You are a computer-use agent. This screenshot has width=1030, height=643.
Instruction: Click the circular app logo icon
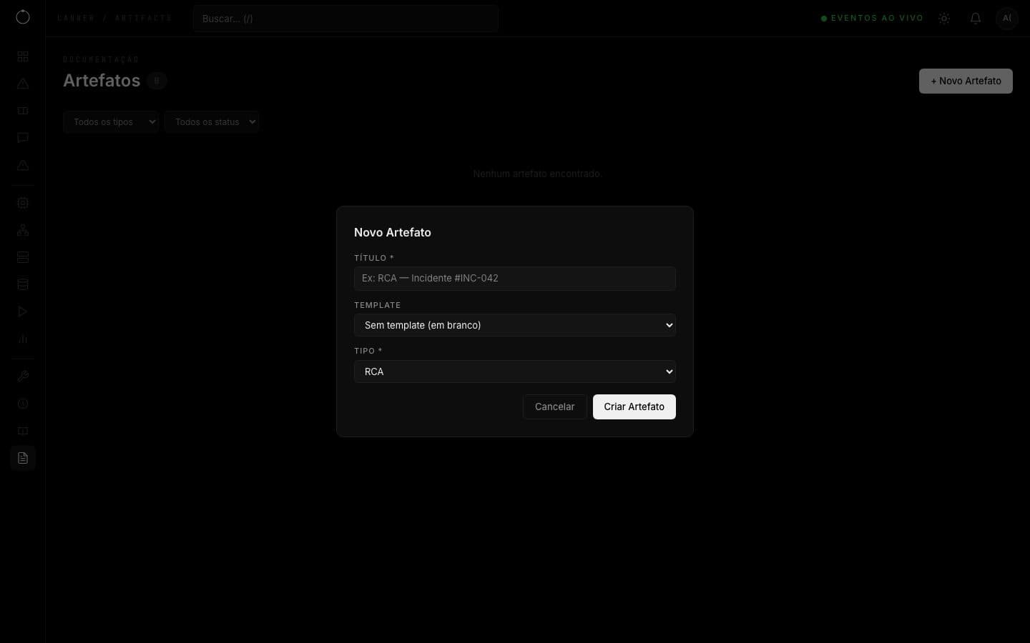click(x=23, y=17)
